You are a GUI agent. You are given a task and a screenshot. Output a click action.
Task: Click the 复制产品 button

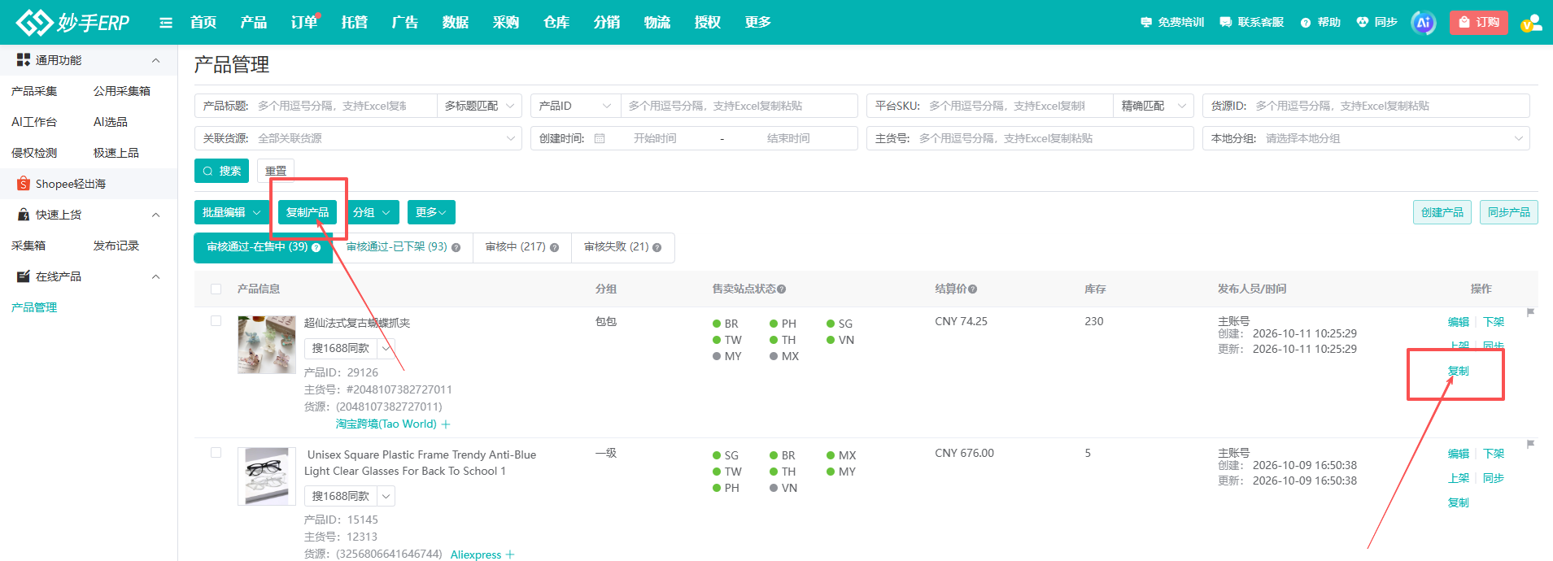[308, 212]
